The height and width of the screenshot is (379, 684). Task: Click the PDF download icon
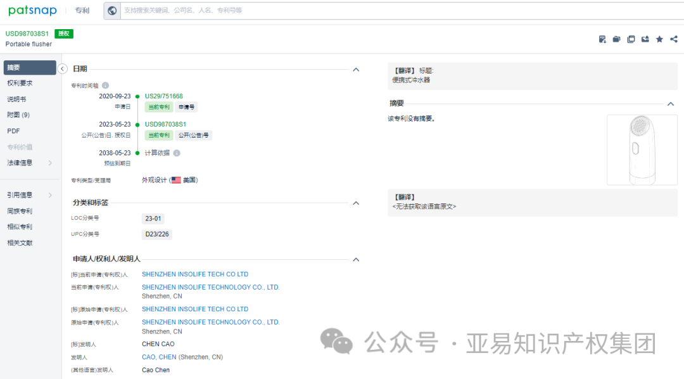pos(602,39)
